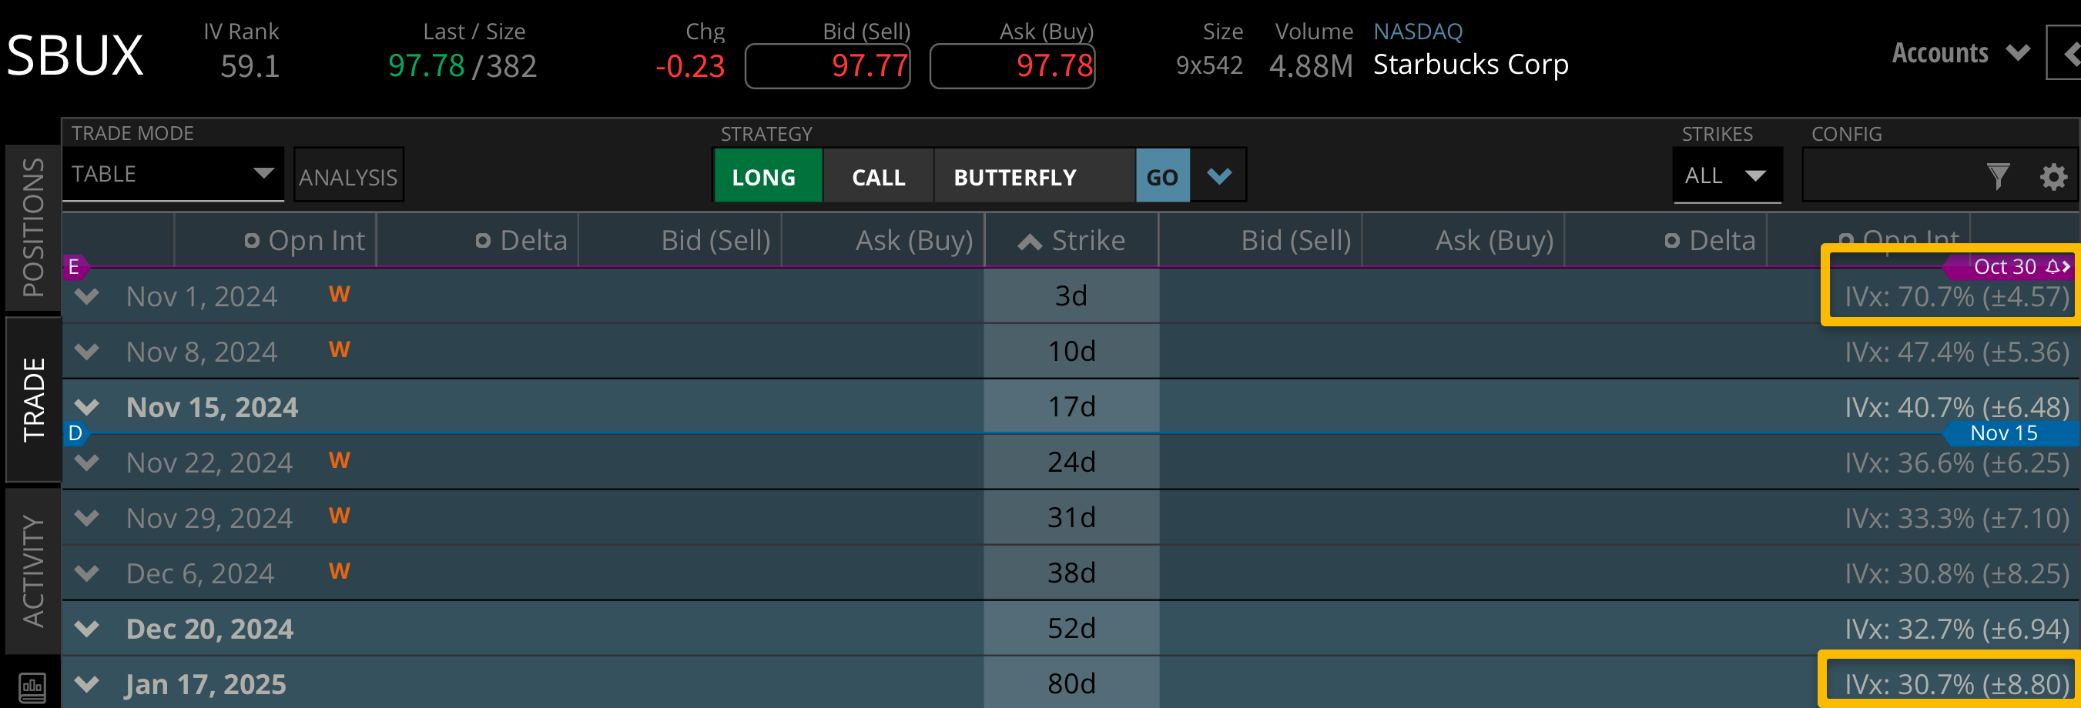The width and height of the screenshot is (2081, 708).
Task: Click the Bid (Sell) 97.77 price box
Action: tap(828, 66)
